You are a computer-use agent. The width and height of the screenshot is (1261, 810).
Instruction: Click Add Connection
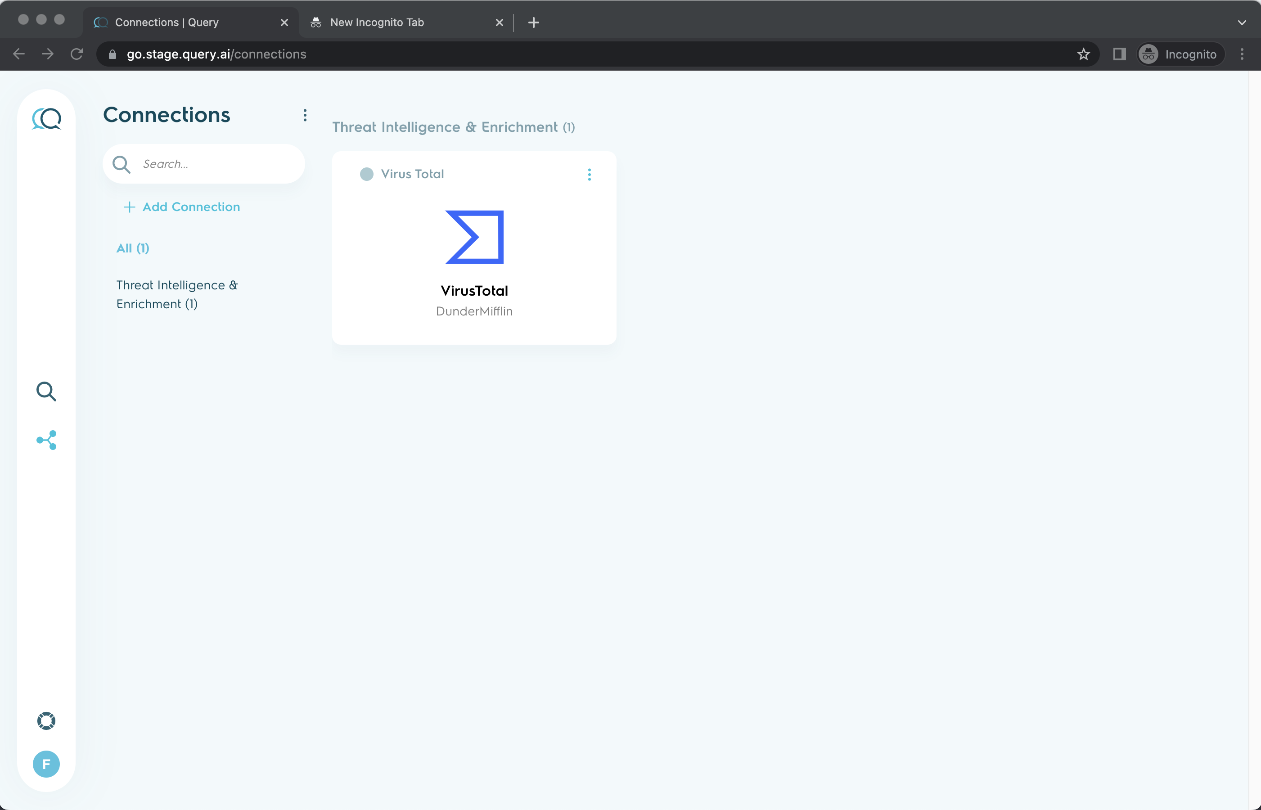pos(182,207)
